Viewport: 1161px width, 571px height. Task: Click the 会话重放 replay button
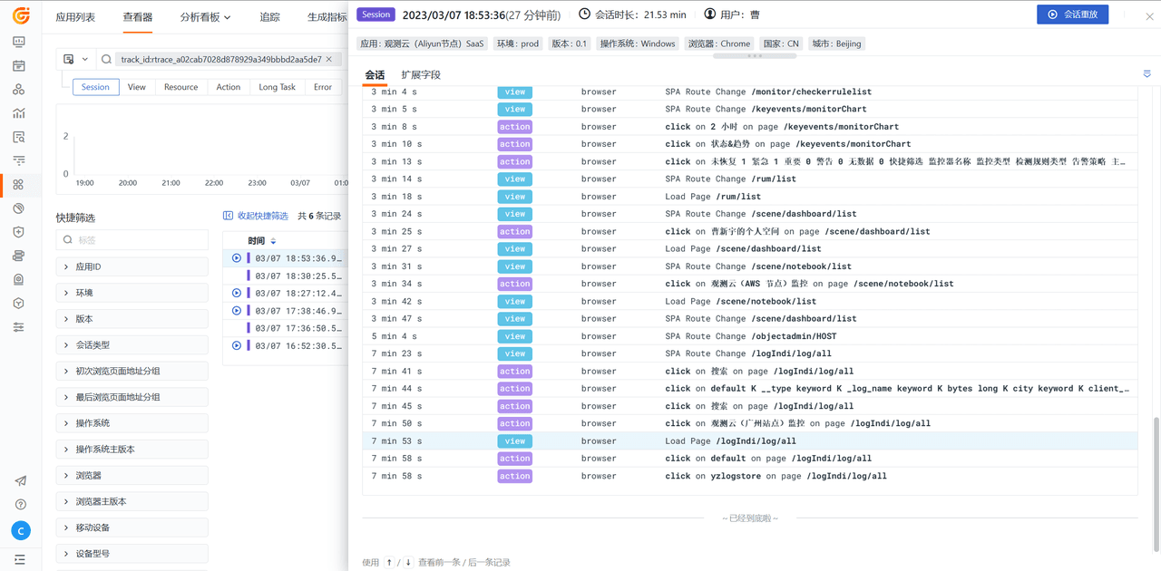1072,15
